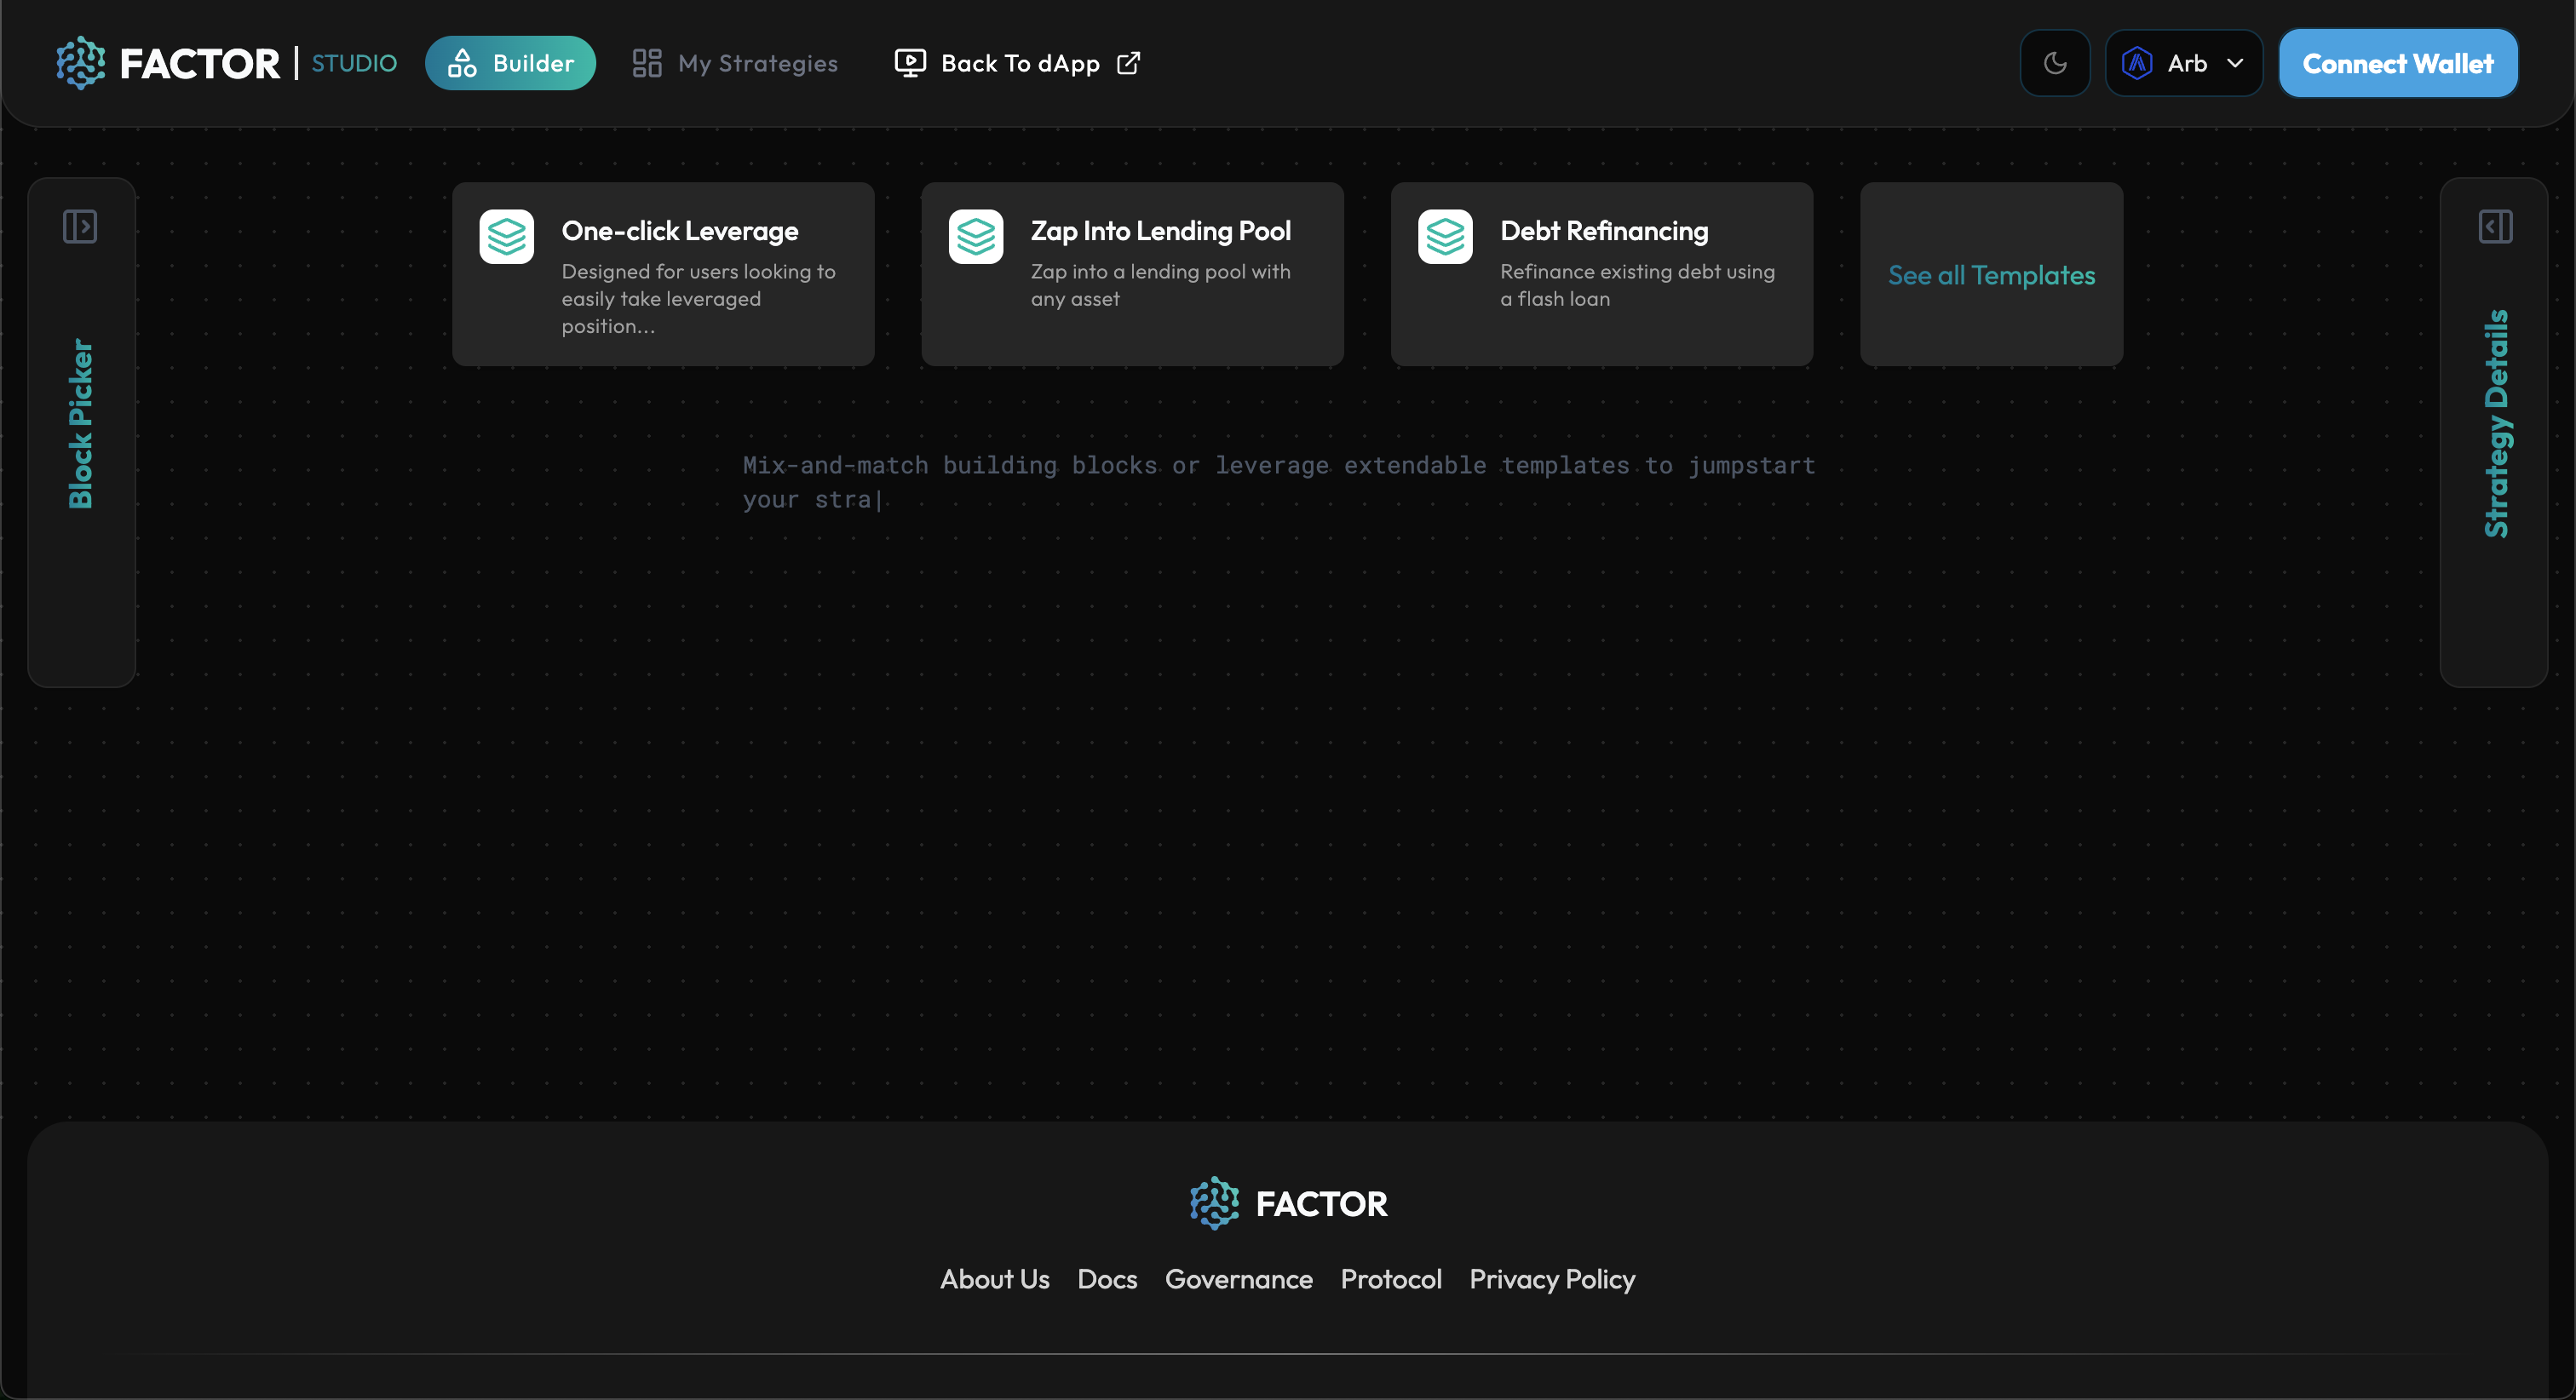Click the Back To dApp link
This screenshot has height=1400, width=2576.
pyautogui.click(x=1019, y=63)
